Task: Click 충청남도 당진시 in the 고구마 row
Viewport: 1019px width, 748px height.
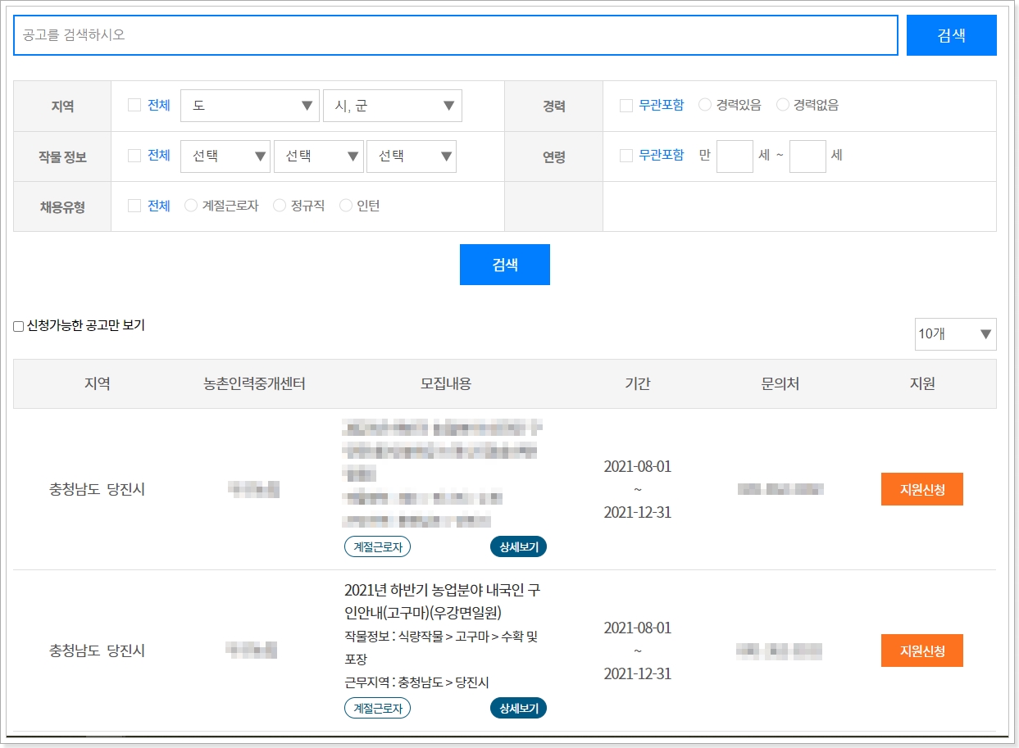Action: (97, 651)
